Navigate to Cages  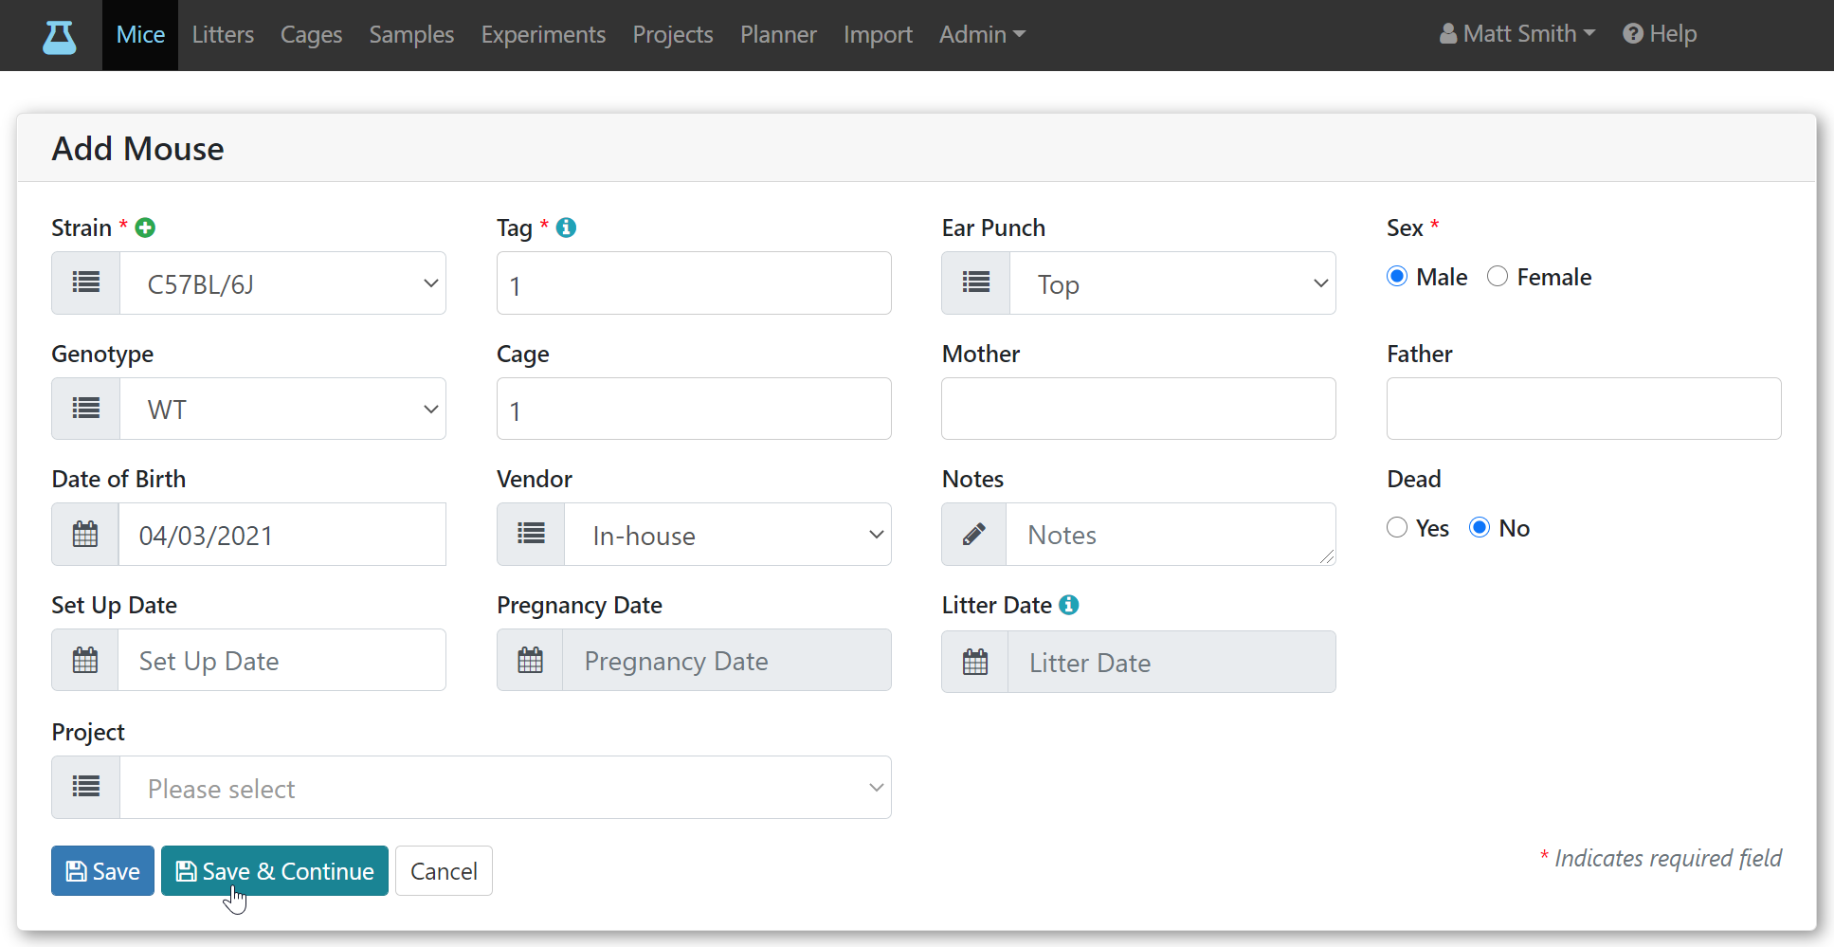click(x=311, y=35)
